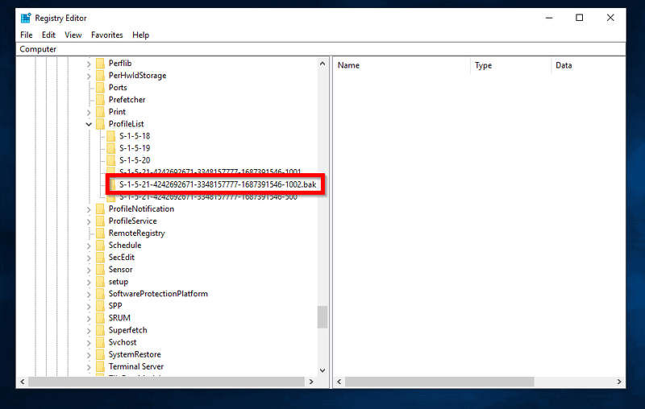Click the Registry Editor title bar icon
The height and width of the screenshot is (409, 645).
[x=26, y=18]
